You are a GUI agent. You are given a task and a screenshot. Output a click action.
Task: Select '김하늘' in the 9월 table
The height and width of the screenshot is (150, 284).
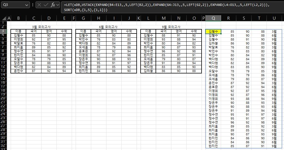[148, 71]
